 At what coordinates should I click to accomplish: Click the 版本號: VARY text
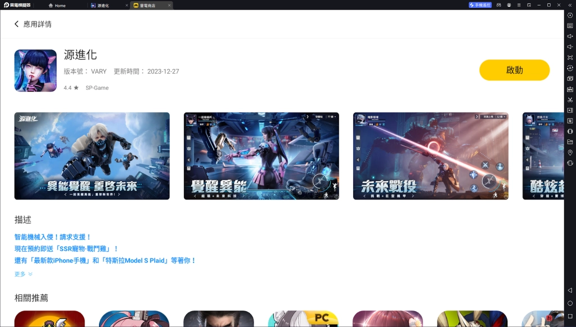pyautogui.click(x=85, y=71)
